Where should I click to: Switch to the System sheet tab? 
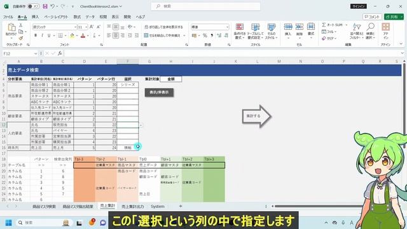157,206
